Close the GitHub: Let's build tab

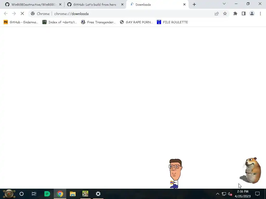[x=122, y=5]
